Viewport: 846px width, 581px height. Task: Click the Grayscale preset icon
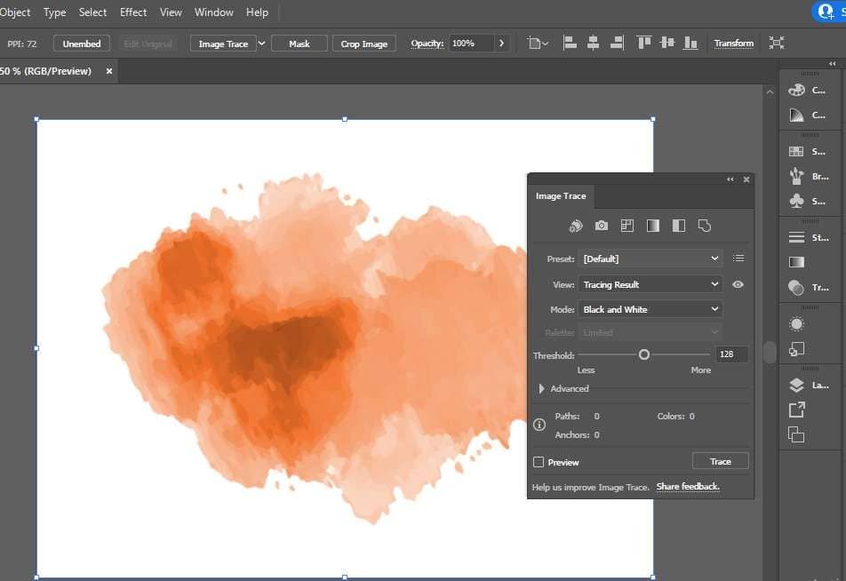click(x=653, y=226)
